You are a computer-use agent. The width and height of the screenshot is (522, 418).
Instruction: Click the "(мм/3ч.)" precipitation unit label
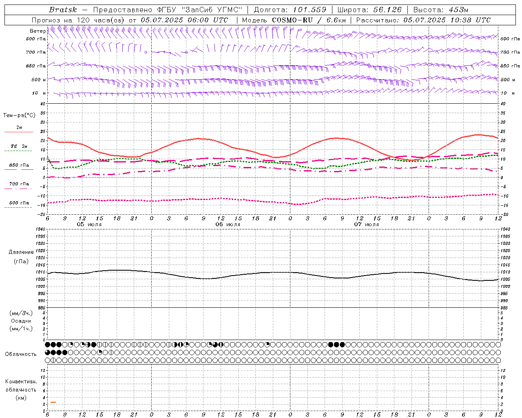[x=21, y=313]
